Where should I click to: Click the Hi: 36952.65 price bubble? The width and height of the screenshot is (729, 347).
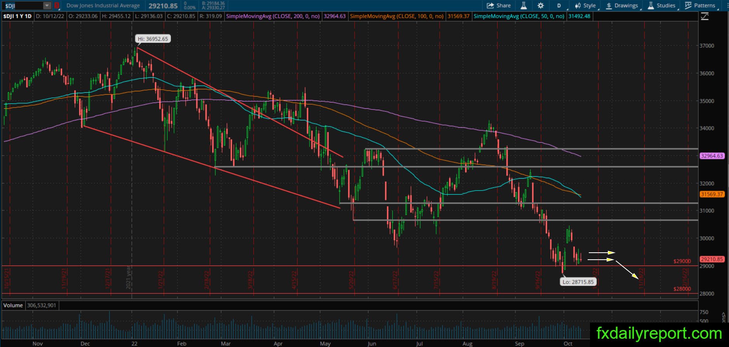point(153,39)
